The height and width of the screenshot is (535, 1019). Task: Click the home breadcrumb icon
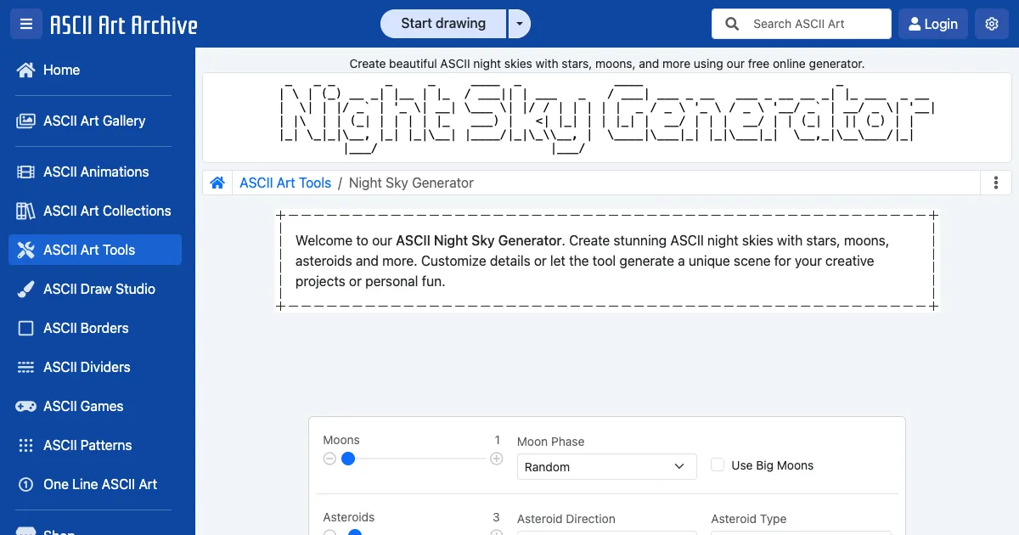click(217, 183)
